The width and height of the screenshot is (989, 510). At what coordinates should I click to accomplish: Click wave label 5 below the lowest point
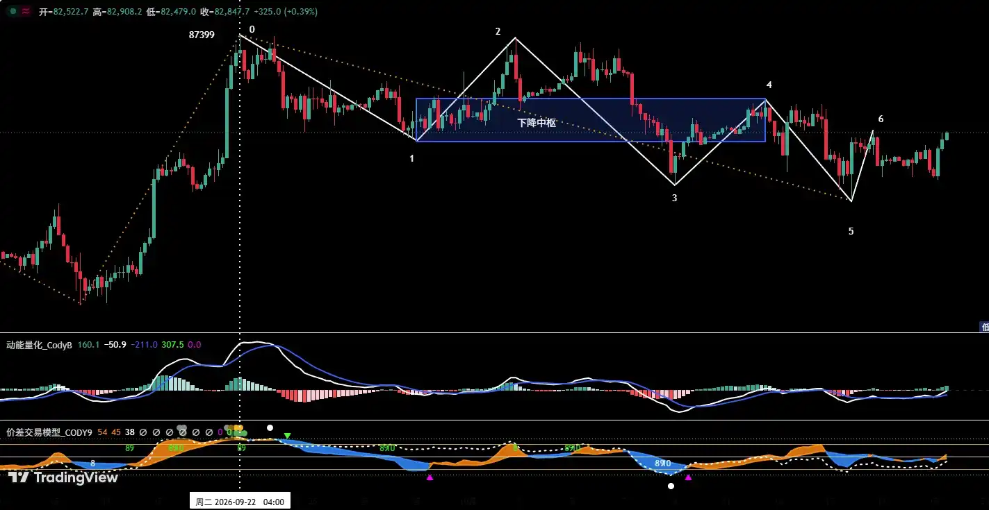point(851,231)
